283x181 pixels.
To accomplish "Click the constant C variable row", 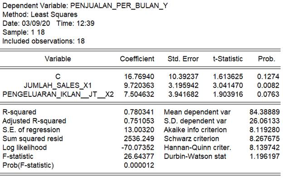I will click(x=58, y=76).
